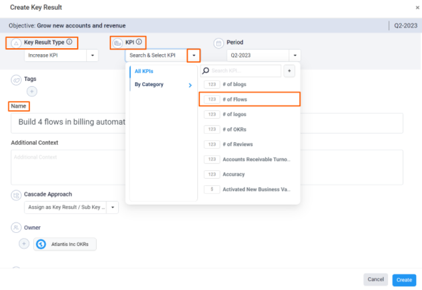
Task: Click the Additional Context label
Action: point(35,143)
